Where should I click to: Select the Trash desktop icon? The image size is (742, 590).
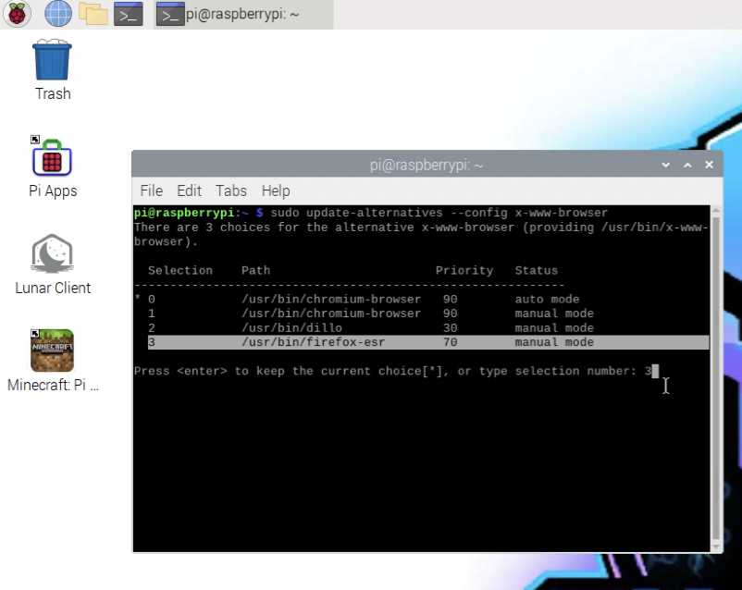(x=53, y=70)
